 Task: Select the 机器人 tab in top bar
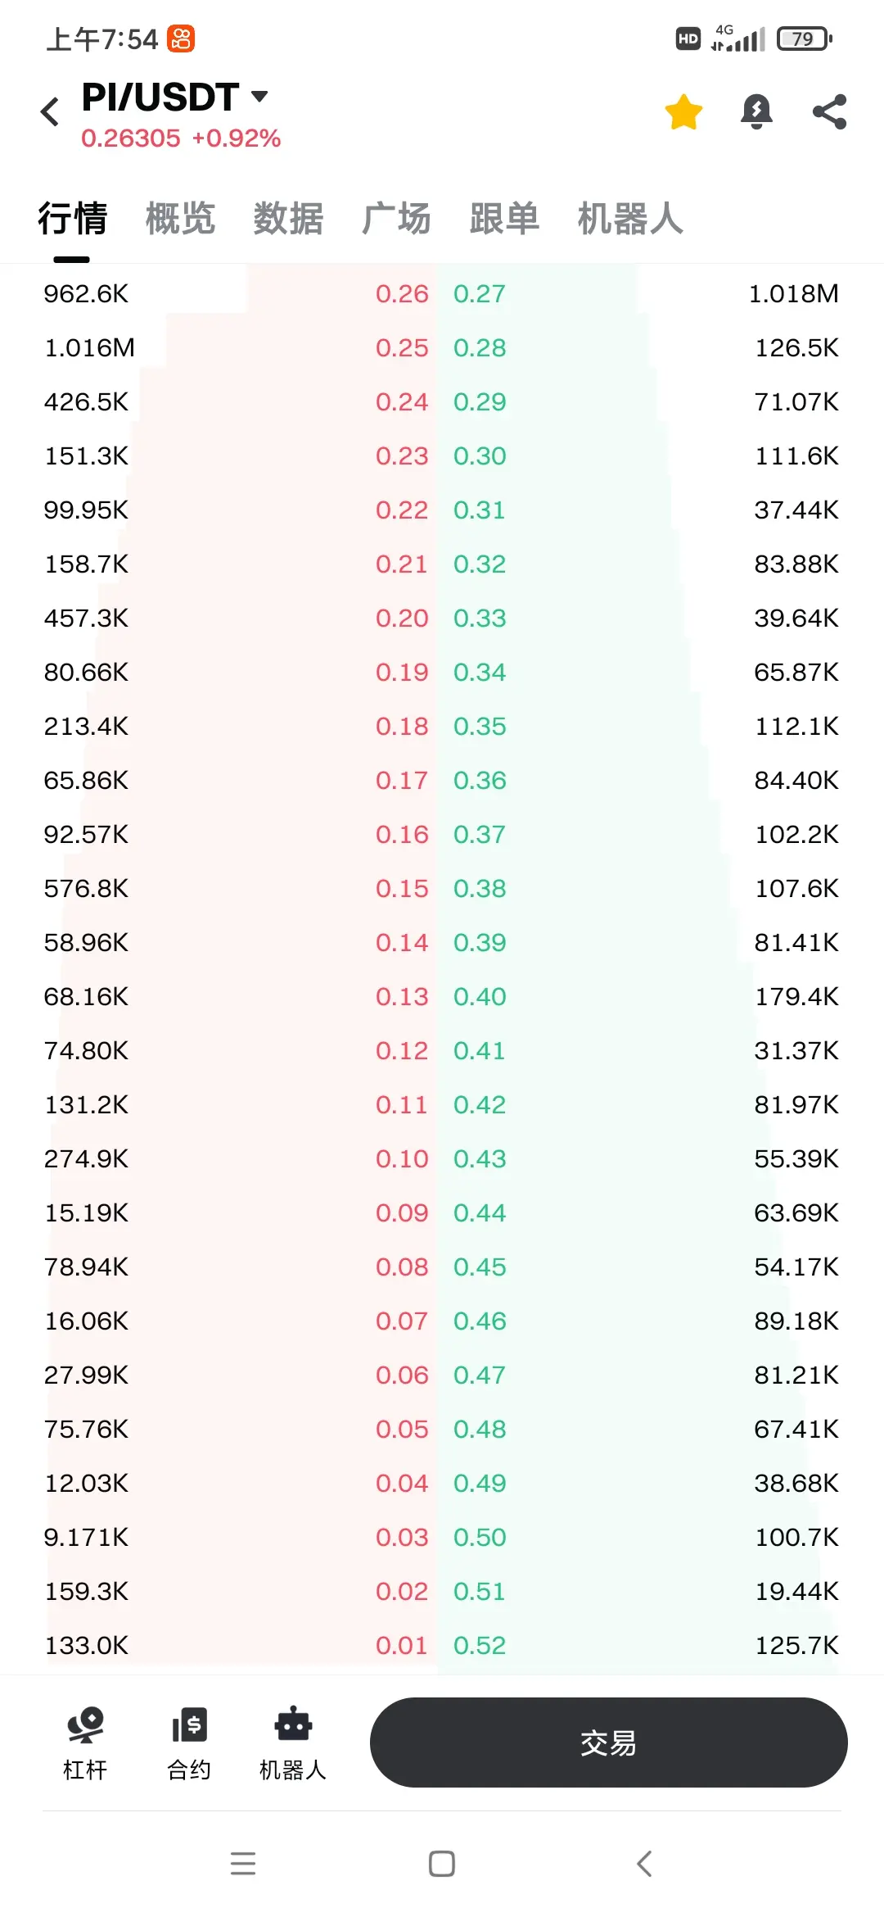point(630,219)
